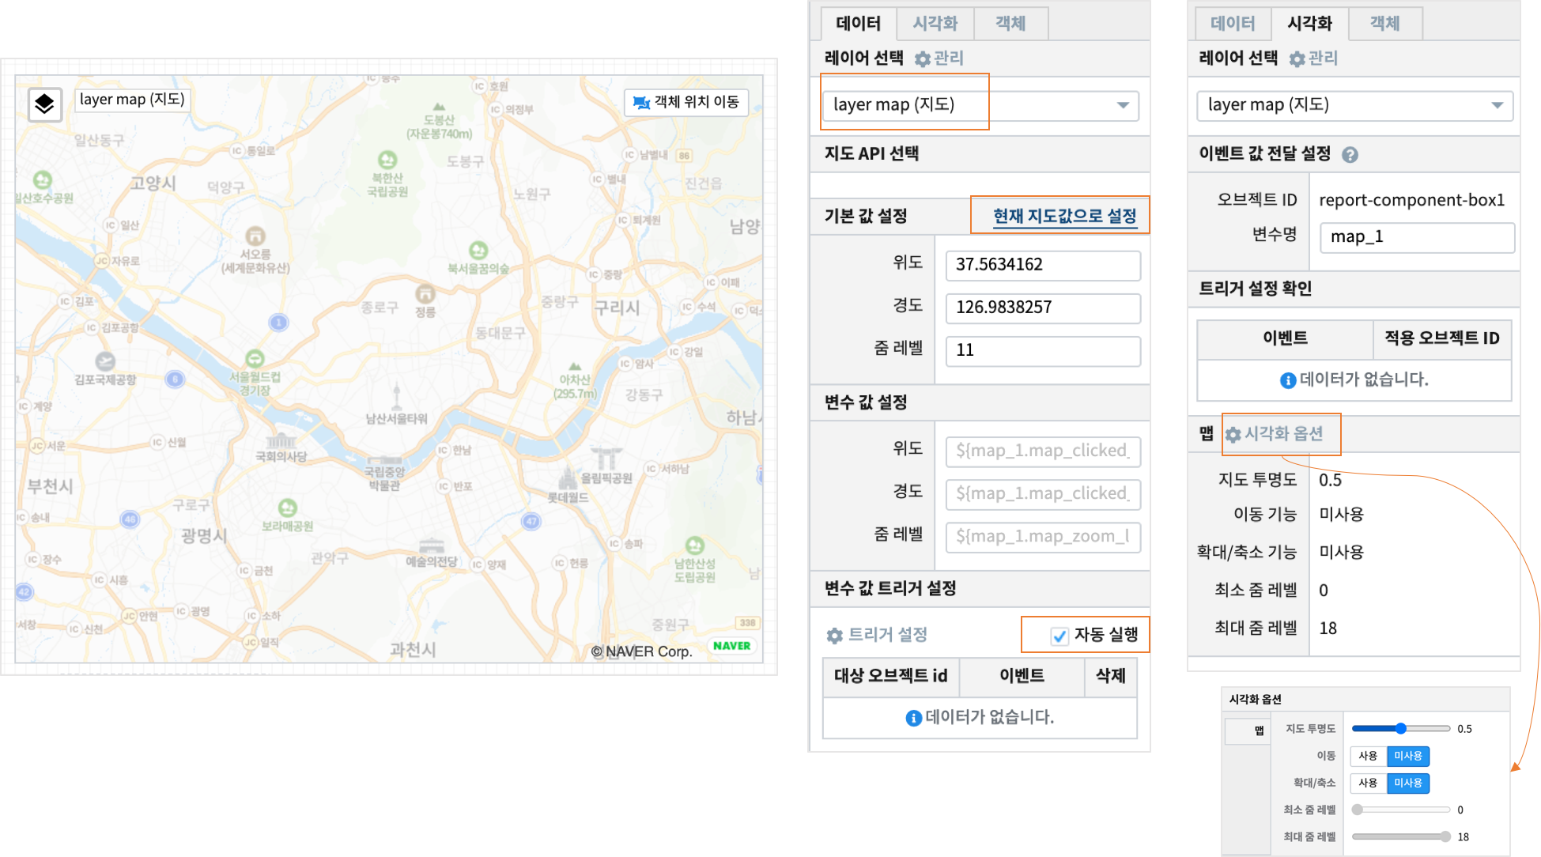Click 서울월드컵경기장 marker on map
The image size is (1541, 857).
coord(255,358)
